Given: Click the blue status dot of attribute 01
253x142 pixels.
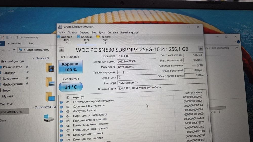Looking at the screenshot, I should (x=61, y=102).
